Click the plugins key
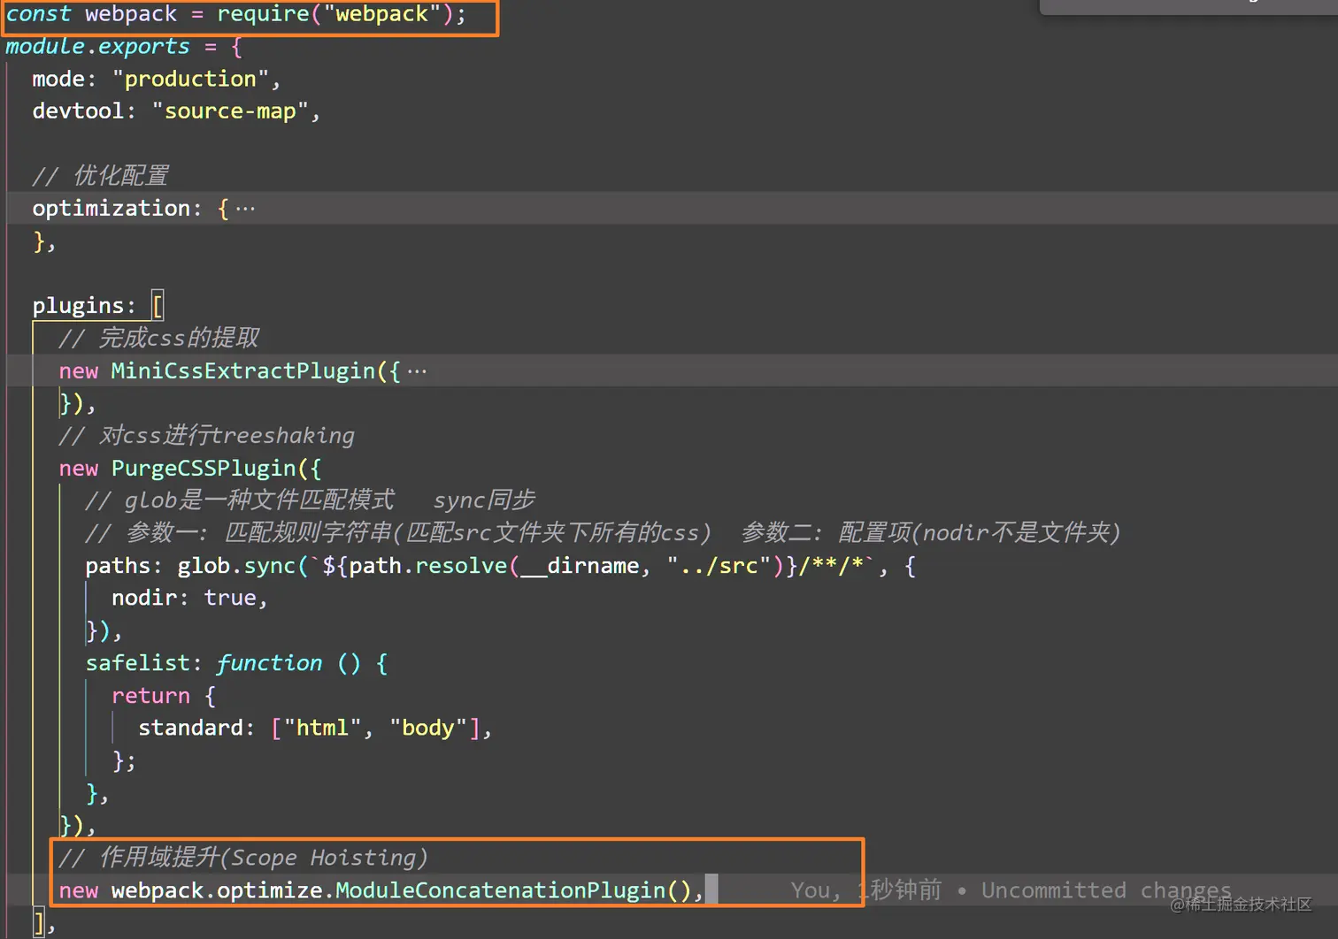Image resolution: width=1338 pixels, height=939 pixels. tap(78, 306)
